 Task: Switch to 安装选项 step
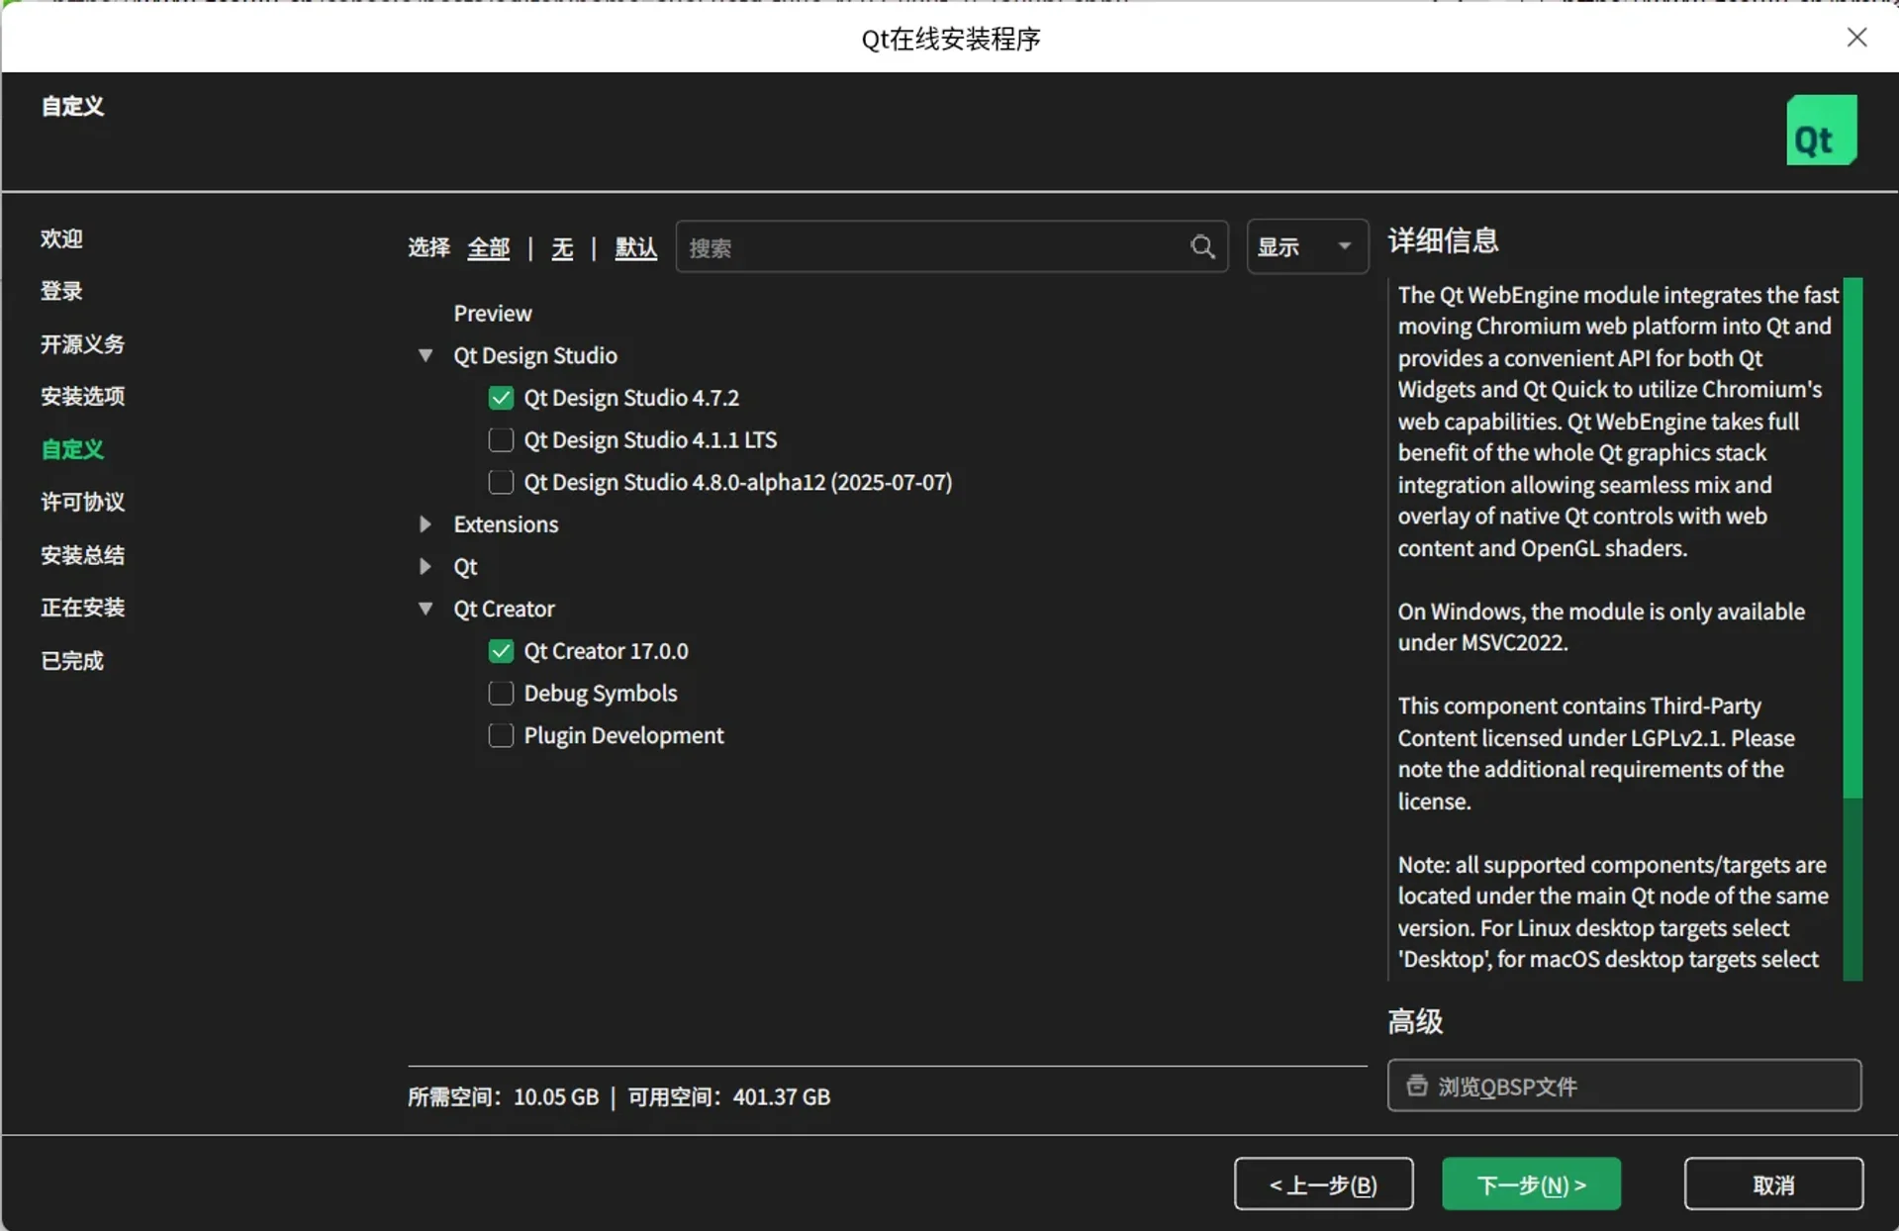coord(82,396)
